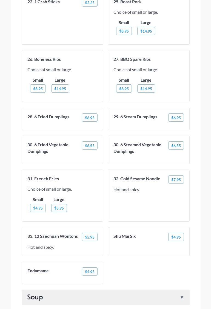Pick Small BBQ Spare Ribs price
The height and width of the screenshot is (309, 211).
tap(124, 88)
